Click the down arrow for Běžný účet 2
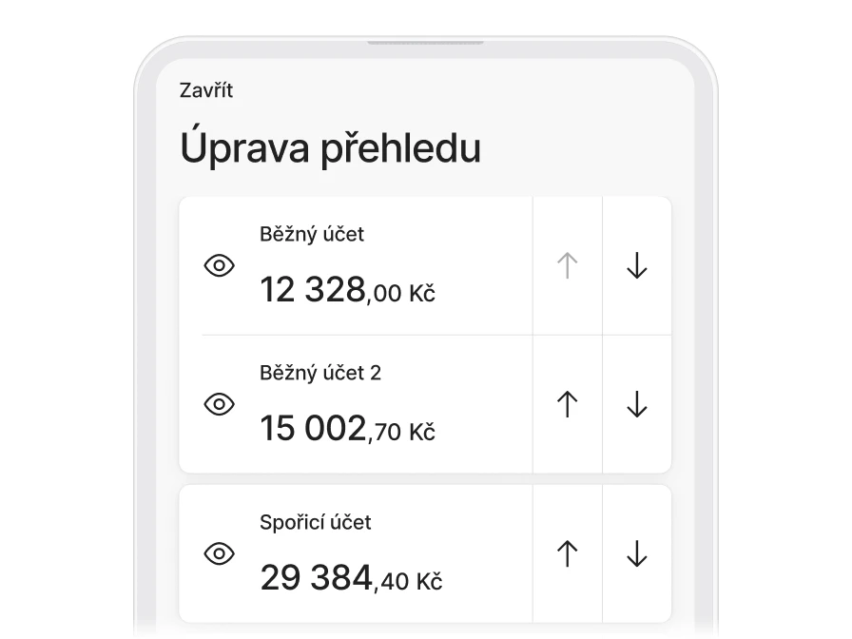This screenshot has height=639, width=852. click(636, 404)
